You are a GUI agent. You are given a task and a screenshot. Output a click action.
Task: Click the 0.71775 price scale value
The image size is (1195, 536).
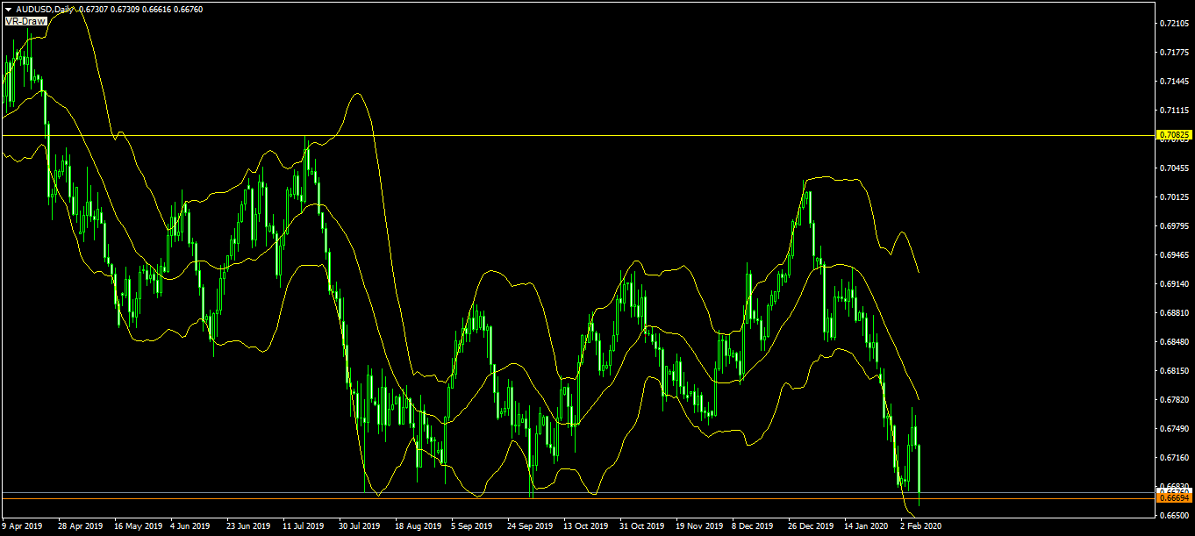[1174, 52]
